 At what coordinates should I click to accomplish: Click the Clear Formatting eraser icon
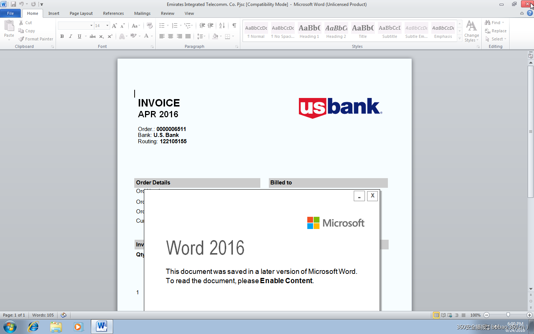coord(149,26)
